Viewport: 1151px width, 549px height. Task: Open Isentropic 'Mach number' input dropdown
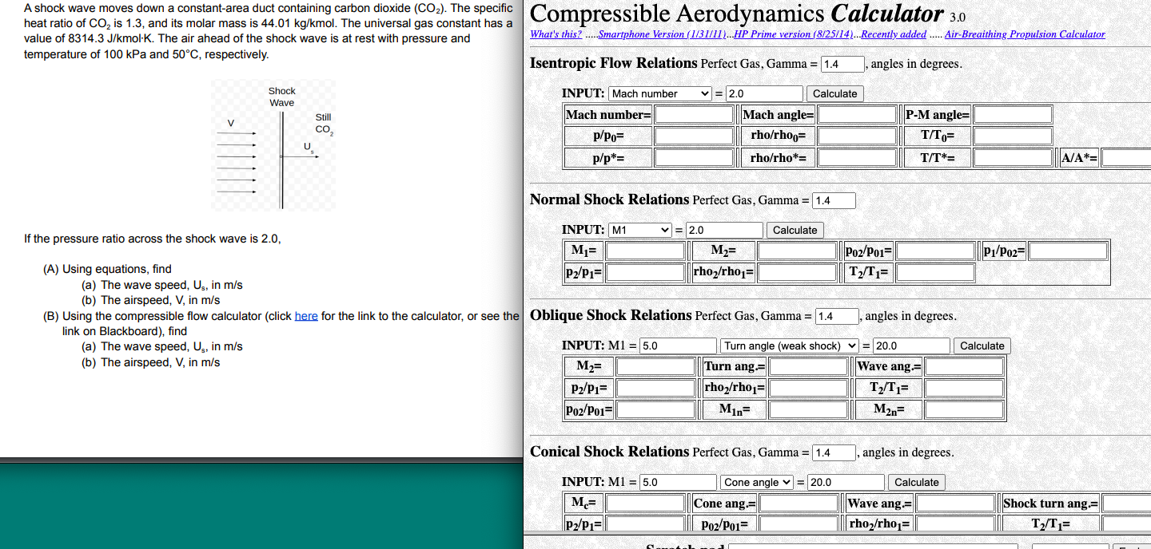coord(660,93)
